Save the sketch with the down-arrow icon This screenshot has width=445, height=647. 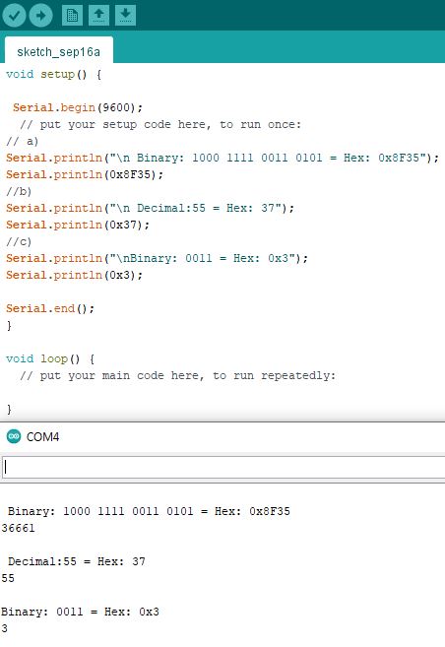tap(125, 16)
